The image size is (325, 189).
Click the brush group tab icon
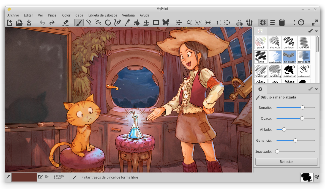click(260, 31)
